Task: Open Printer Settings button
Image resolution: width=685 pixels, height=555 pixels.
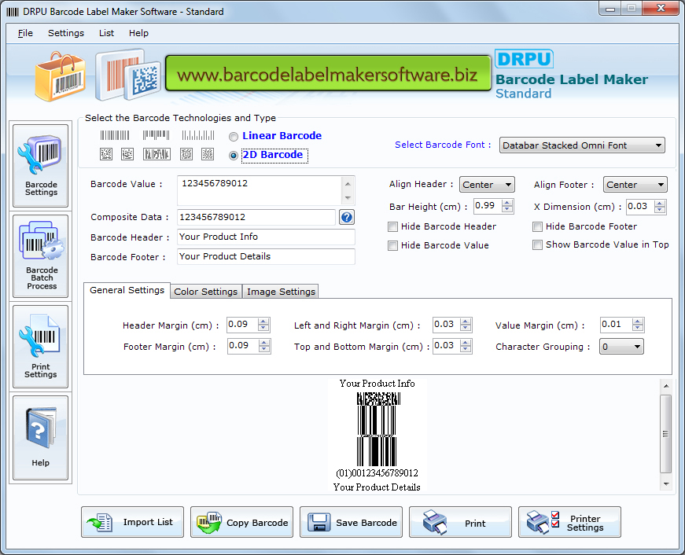Action: point(569,522)
